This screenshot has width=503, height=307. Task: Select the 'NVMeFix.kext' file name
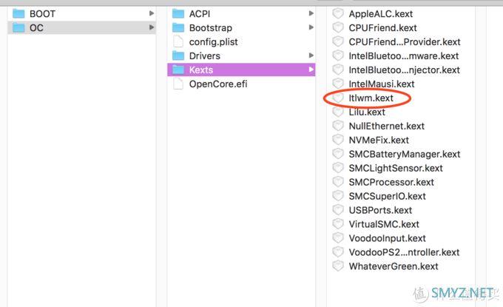coord(379,141)
